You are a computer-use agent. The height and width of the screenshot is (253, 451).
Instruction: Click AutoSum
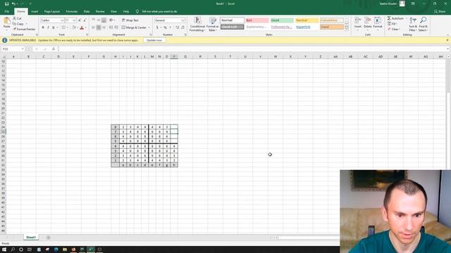point(395,18)
